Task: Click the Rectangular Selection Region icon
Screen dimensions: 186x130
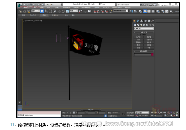Action: 50,11
